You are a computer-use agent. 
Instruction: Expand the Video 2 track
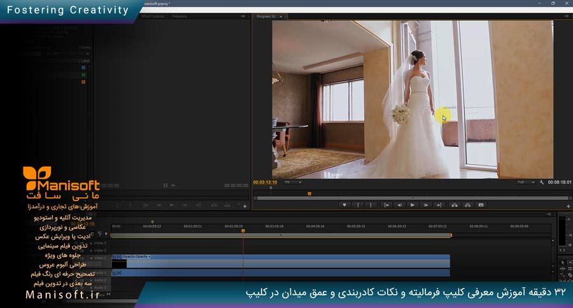point(91,251)
